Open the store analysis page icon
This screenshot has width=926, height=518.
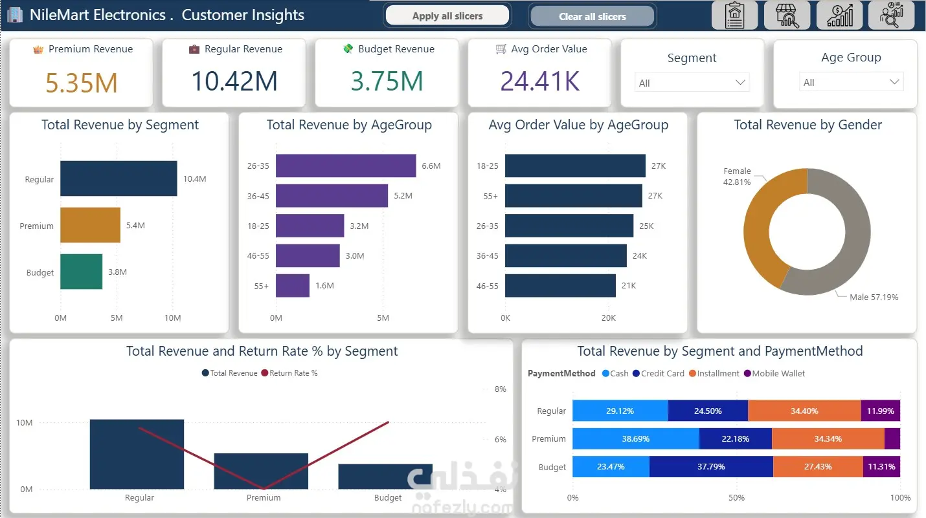787,16
